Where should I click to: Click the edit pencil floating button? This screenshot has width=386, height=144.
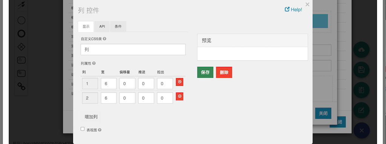click(x=361, y=110)
